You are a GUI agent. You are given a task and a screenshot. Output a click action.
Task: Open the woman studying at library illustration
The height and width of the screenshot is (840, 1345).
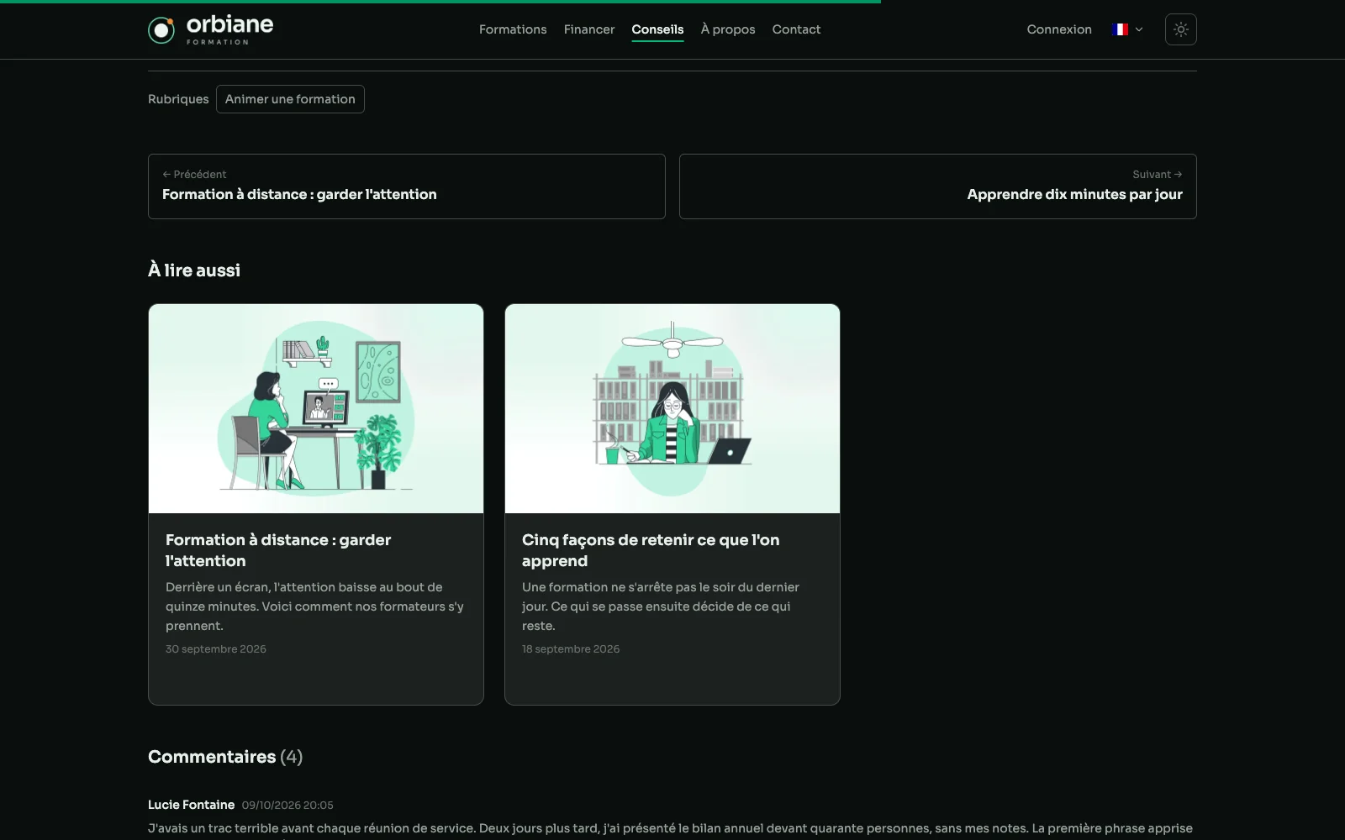[x=672, y=408]
